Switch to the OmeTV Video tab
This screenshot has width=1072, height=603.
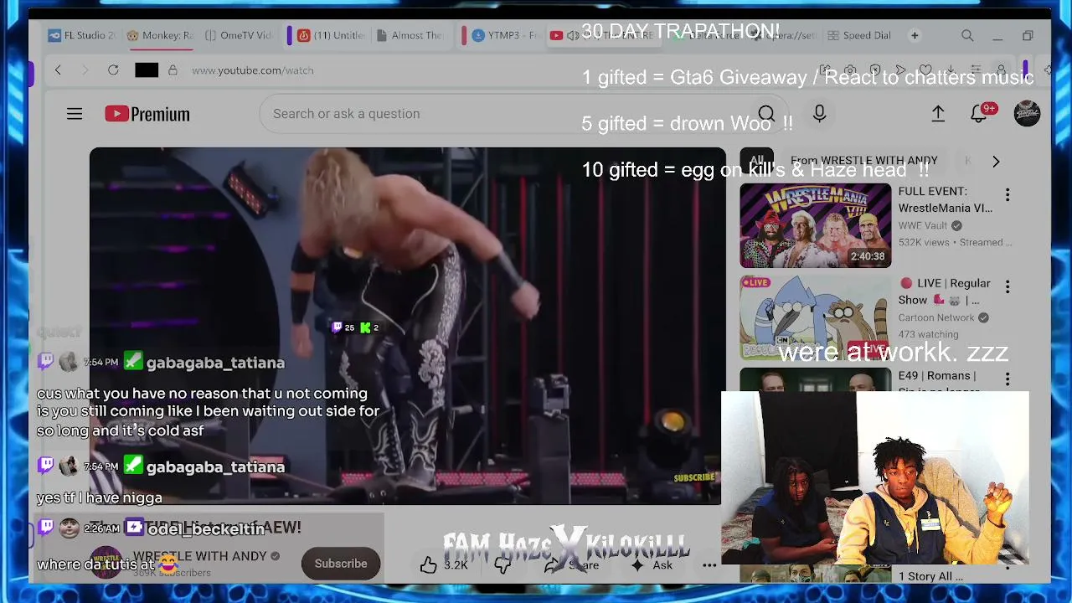pos(239,35)
